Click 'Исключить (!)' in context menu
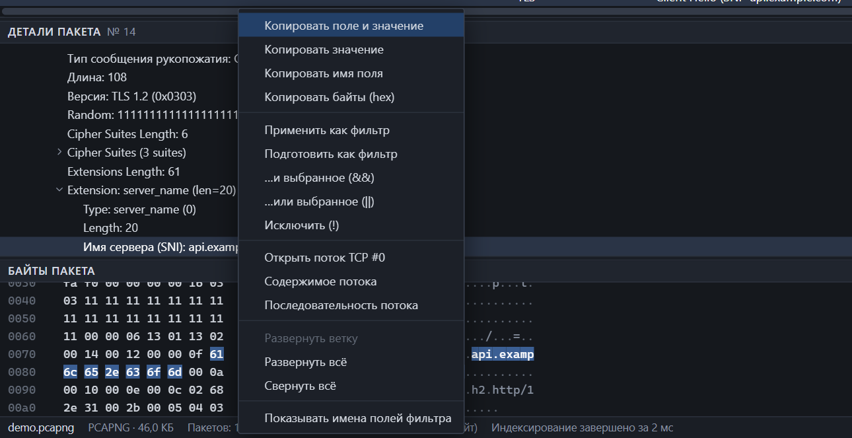 351,225
